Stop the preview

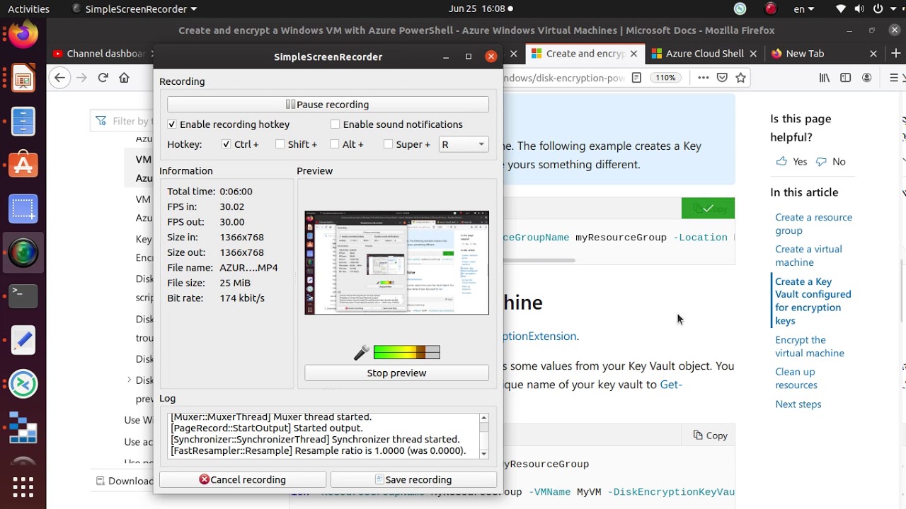(x=396, y=373)
